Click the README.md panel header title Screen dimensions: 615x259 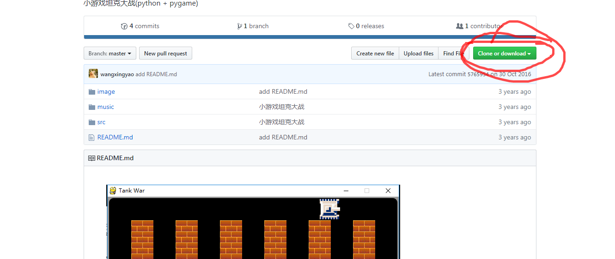click(x=115, y=158)
